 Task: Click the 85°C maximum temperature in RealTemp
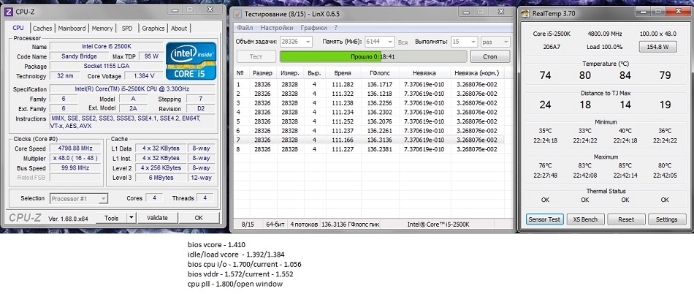(625, 165)
